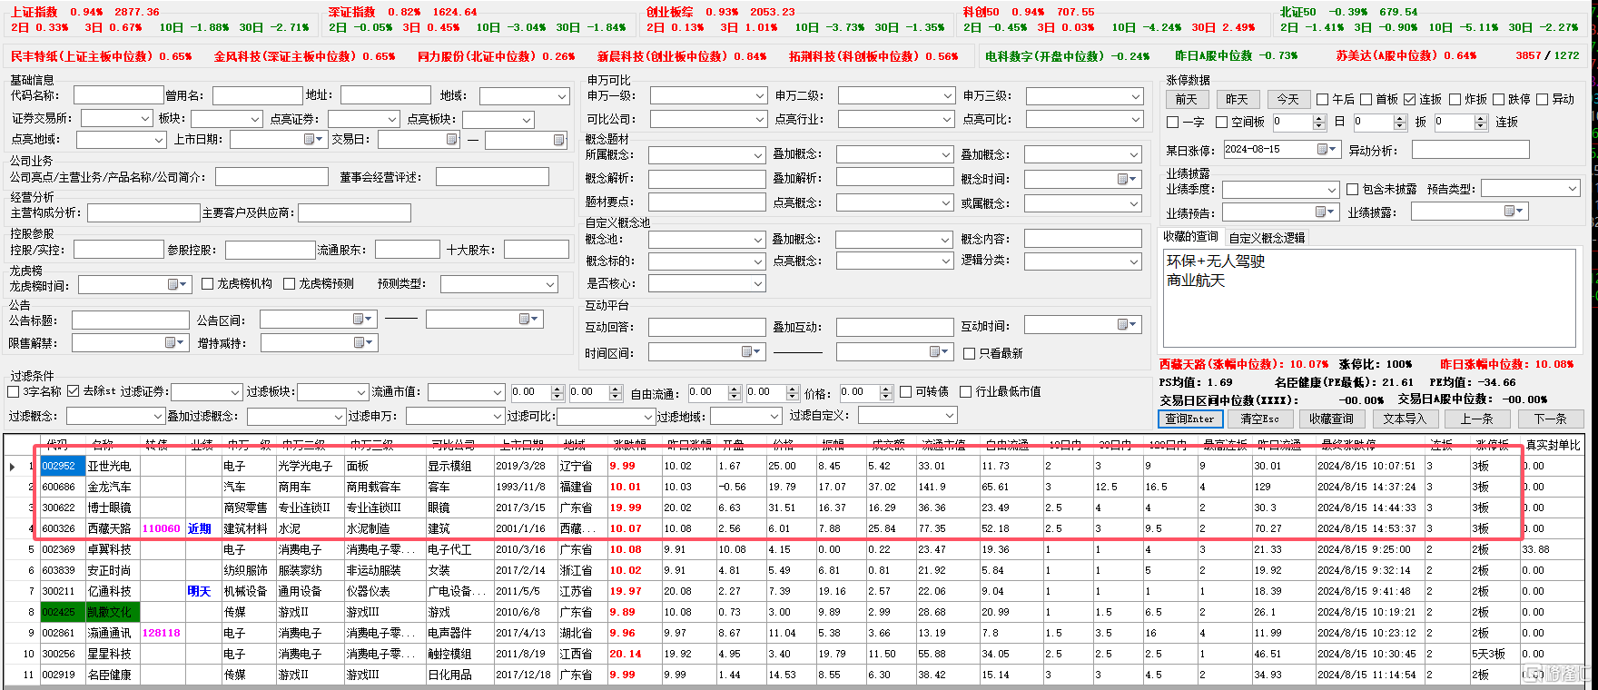Image resolution: width=1598 pixels, height=690 pixels.
Task: Expand the 申万二级 dropdown
Action: pos(946,96)
